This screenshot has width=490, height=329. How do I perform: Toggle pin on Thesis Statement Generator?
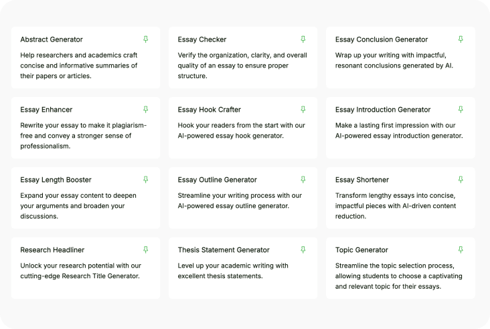coord(303,249)
